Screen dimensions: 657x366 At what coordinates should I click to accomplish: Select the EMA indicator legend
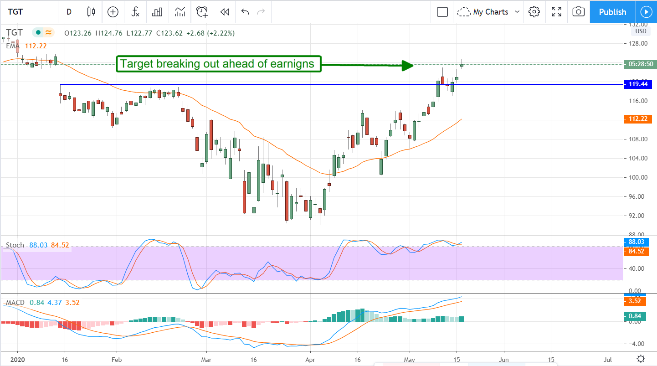(x=12, y=46)
